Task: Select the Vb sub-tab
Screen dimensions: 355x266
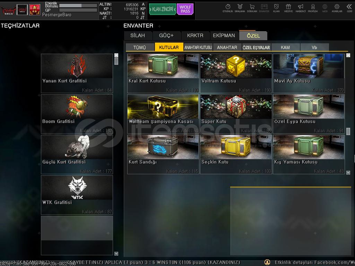Action: tap(314, 47)
